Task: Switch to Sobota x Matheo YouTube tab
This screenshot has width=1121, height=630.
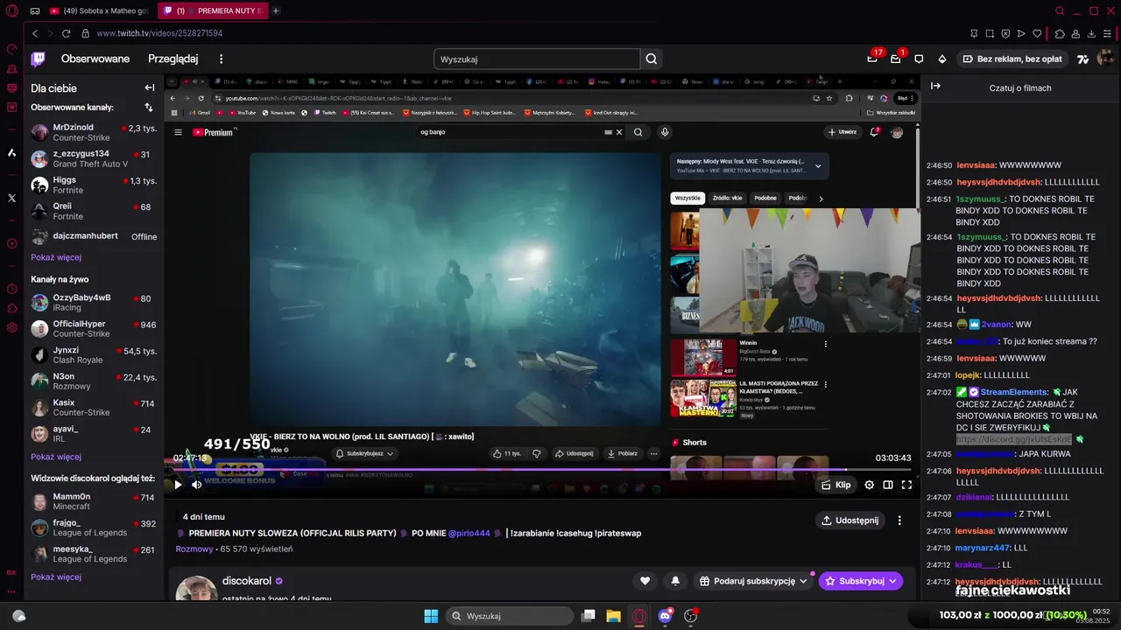Action: (x=100, y=10)
